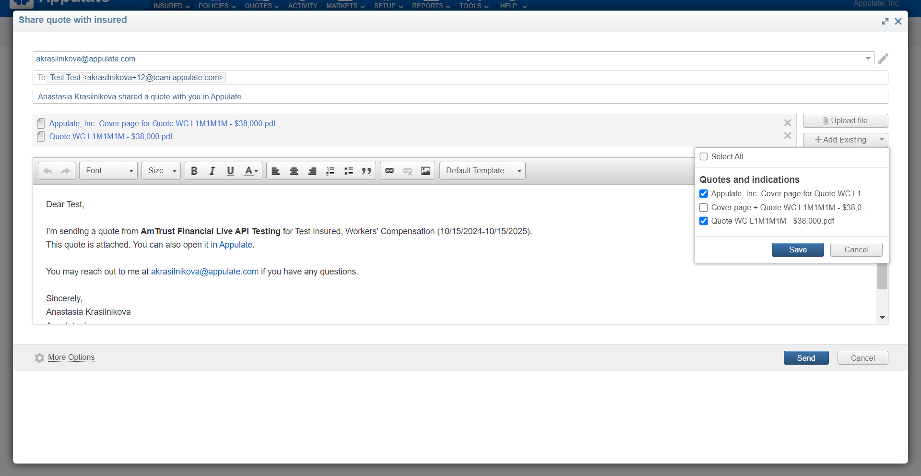Open the QUOTES menu
The width and height of the screenshot is (921, 476).
coord(261,6)
